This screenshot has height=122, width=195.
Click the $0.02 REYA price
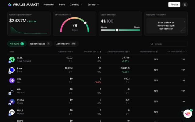point(69,58)
